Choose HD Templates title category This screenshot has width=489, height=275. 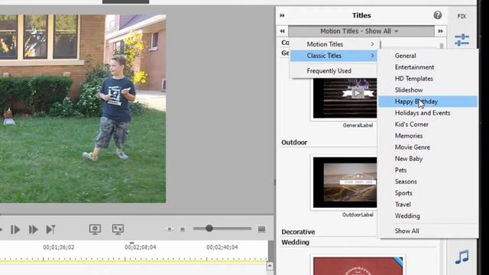(428, 79)
